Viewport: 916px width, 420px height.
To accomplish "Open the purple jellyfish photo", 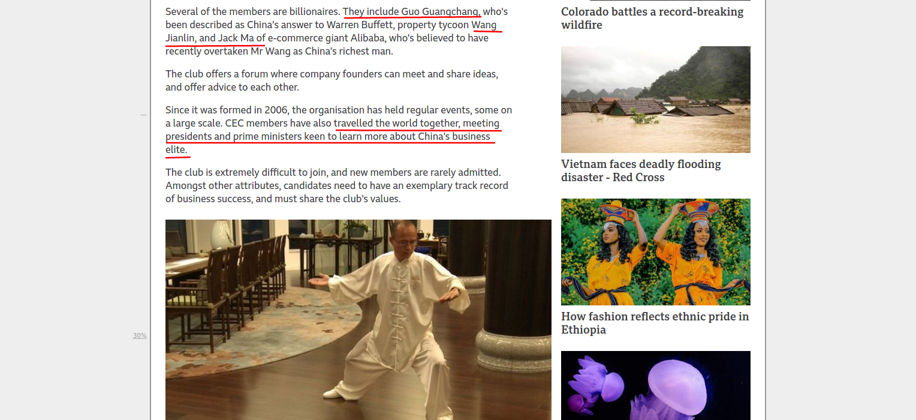I will [656, 385].
